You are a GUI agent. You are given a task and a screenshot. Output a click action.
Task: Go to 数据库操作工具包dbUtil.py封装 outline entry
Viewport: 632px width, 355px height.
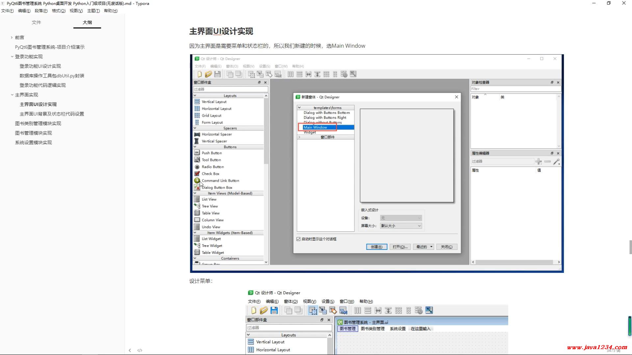(x=52, y=76)
